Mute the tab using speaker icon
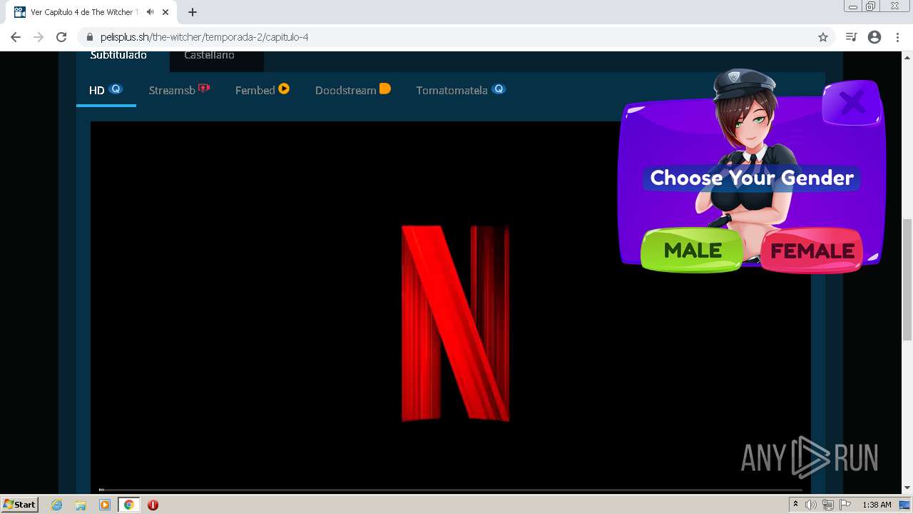This screenshot has height=514, width=913. tap(150, 12)
